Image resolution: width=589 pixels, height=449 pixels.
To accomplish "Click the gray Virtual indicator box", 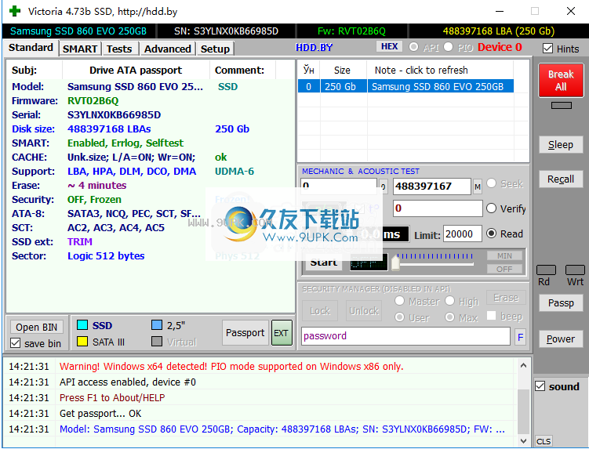I will (x=157, y=341).
